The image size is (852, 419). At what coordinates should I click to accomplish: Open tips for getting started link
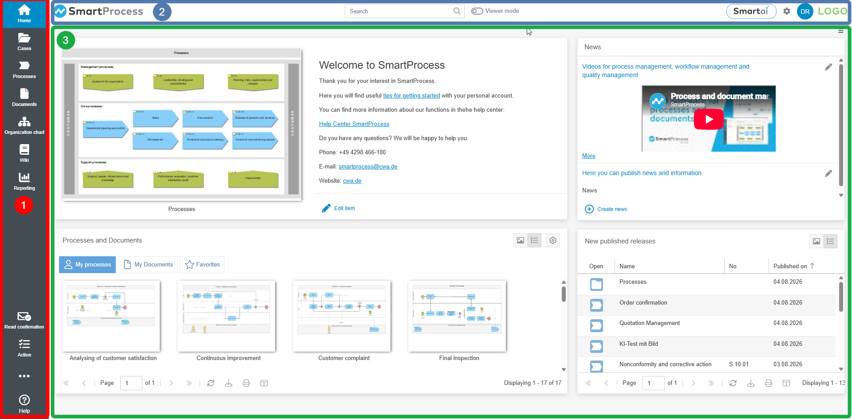[x=411, y=95]
